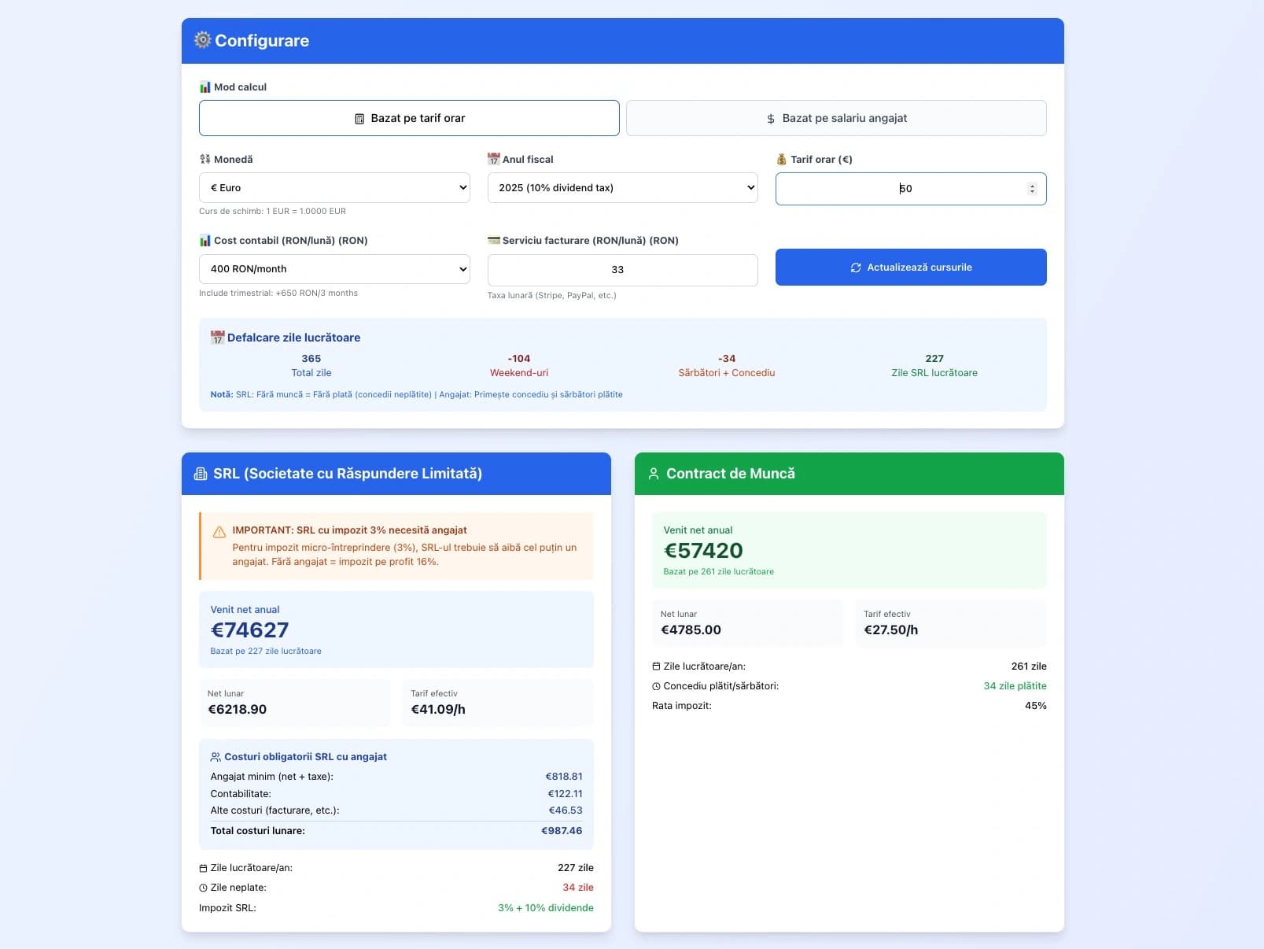This screenshot has height=949, width=1264.
Task: Select the Bazat pe tarif orar mode
Action: pyautogui.click(x=409, y=118)
